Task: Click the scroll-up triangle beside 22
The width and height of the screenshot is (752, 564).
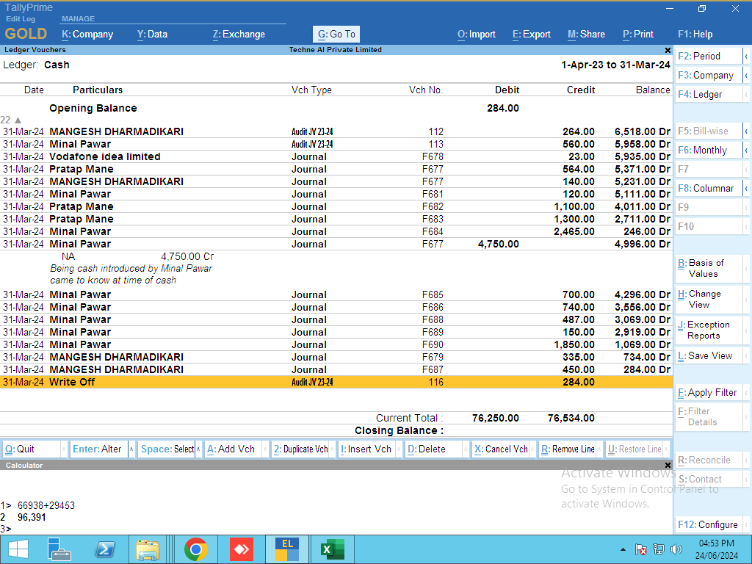Action: [18, 120]
